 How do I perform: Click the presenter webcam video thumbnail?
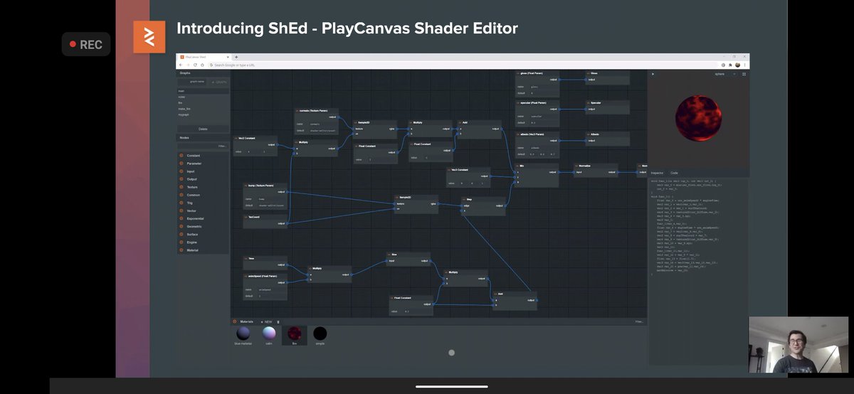click(x=798, y=345)
